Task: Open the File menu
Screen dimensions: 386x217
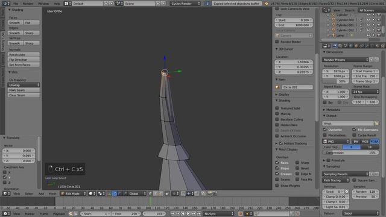Action: click(x=16, y=4)
